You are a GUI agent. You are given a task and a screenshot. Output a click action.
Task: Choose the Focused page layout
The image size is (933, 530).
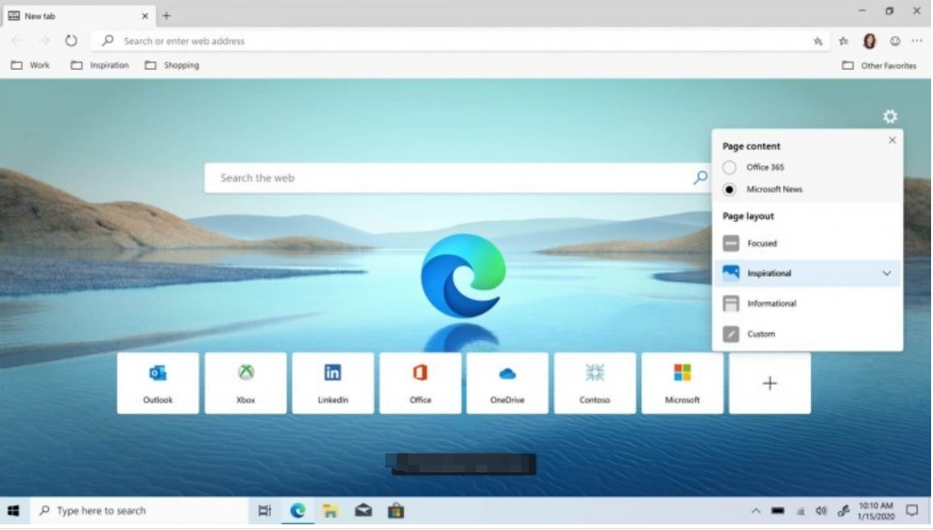(807, 243)
